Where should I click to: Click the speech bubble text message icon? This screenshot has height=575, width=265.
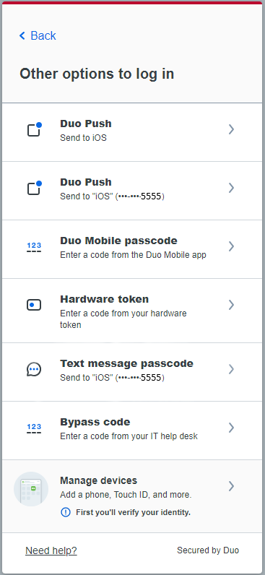click(34, 369)
